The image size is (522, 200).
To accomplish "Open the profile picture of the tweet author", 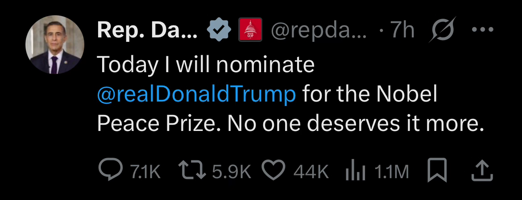I will coord(55,48).
